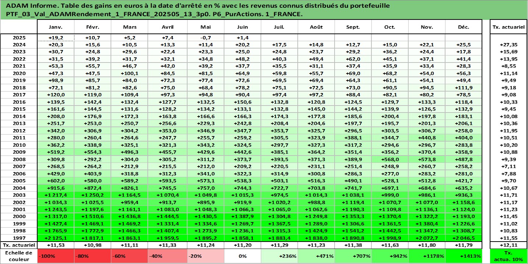The image size is (528, 264).
Task: Click the +519,2 value in Janv. 2009
Action: coord(56,152)
